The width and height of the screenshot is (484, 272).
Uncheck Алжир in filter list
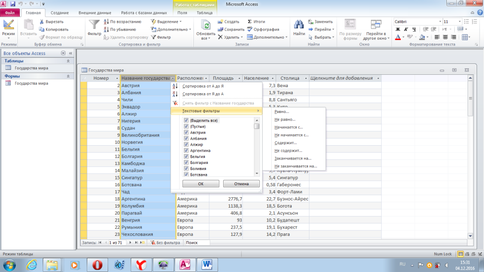pyautogui.click(x=186, y=144)
